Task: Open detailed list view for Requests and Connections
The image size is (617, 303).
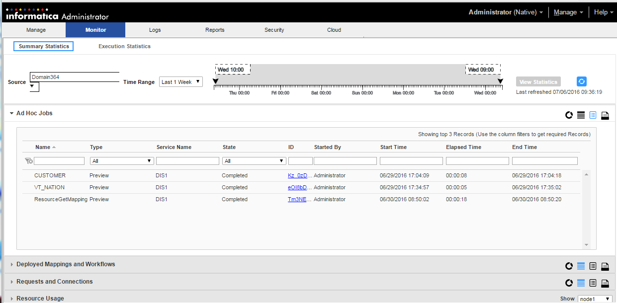Action: click(593, 283)
